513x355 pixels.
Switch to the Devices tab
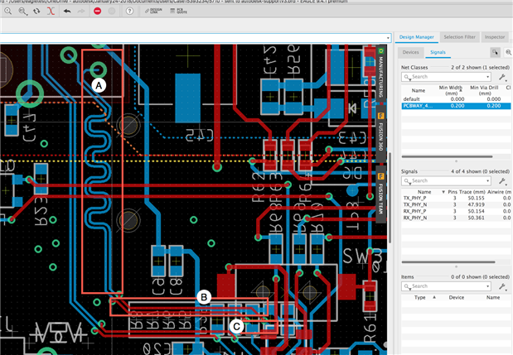pos(411,52)
